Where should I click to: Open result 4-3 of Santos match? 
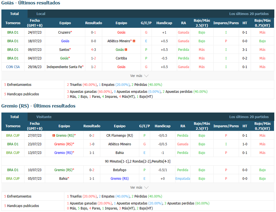[94, 50]
